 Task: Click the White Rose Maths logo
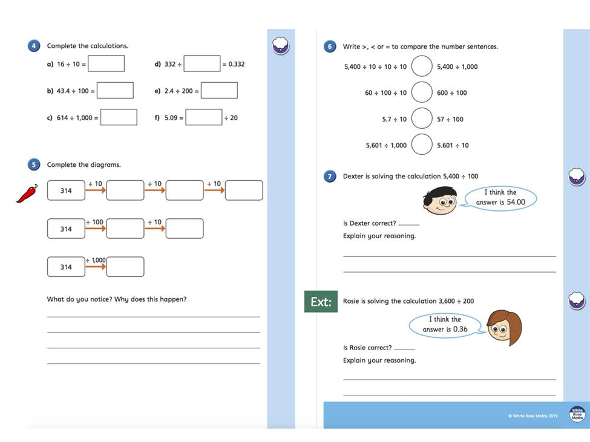pos(577,414)
